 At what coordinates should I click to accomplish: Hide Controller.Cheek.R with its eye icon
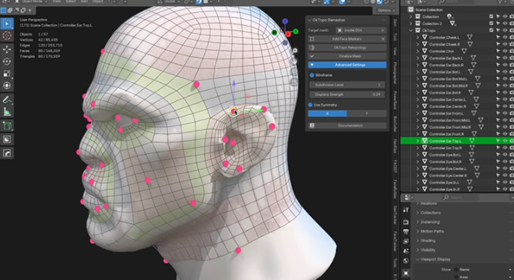click(x=505, y=45)
